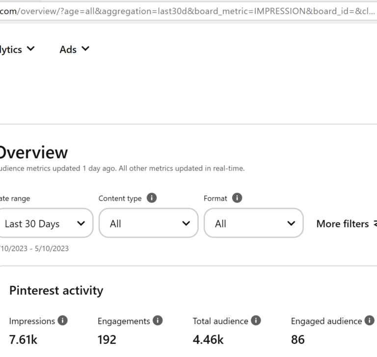
Task: Expand the Content type All dropdown
Action: pyautogui.click(x=149, y=223)
